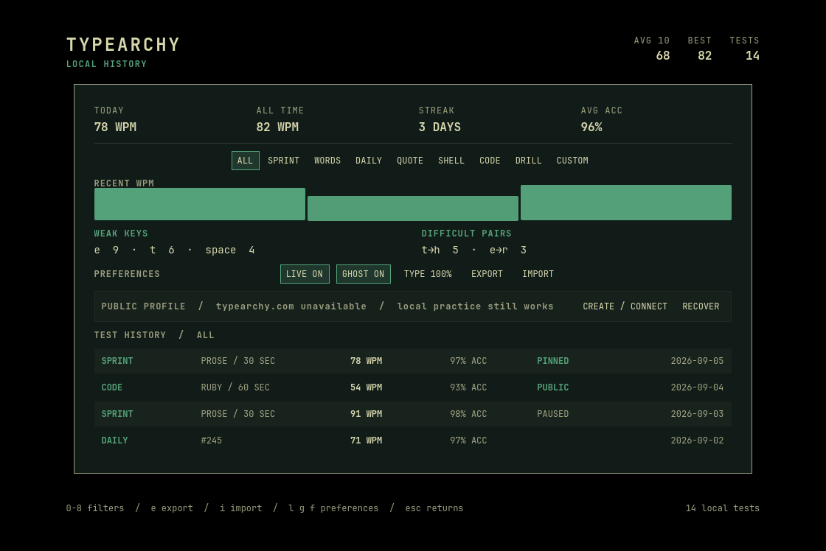Change the TYPE 100% size setting
Screen dimensions: 826x551
pyautogui.click(x=428, y=273)
